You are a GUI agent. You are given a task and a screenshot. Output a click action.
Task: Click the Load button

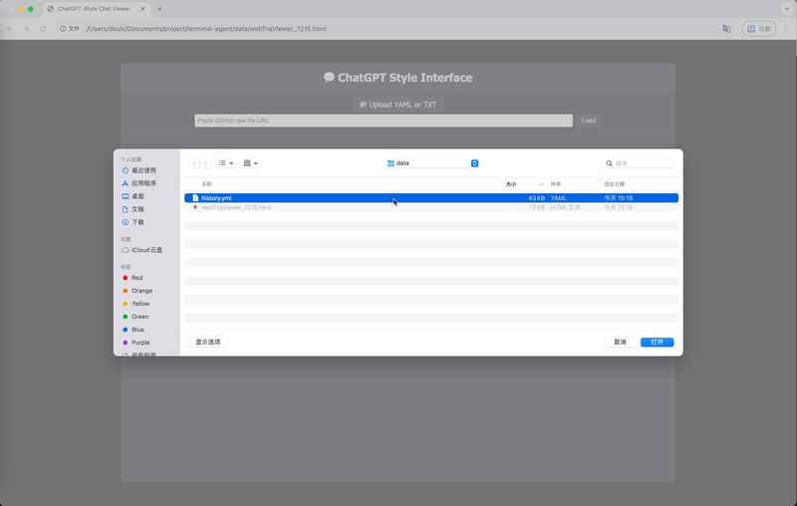[x=589, y=121]
